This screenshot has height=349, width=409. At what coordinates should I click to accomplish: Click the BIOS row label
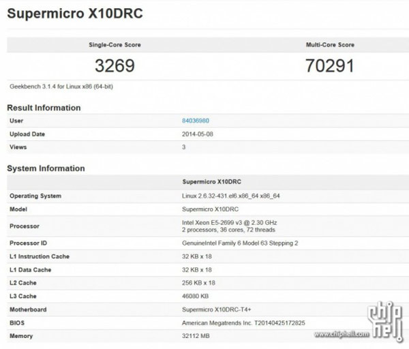[17, 323]
